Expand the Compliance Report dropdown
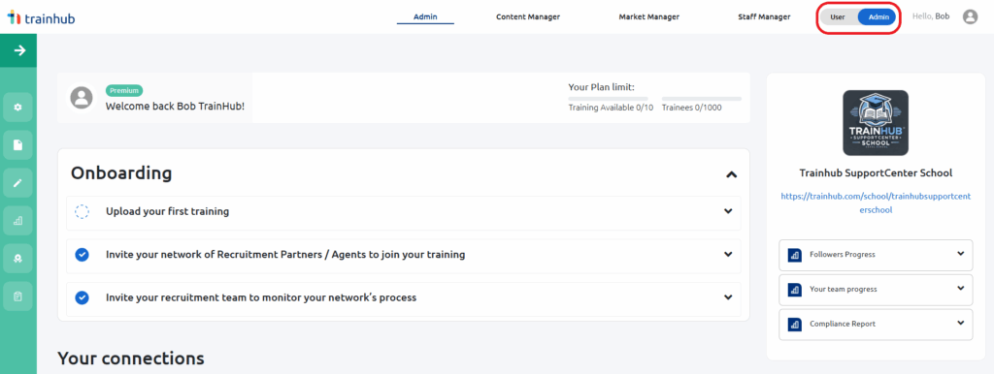The image size is (994, 374). (x=960, y=323)
